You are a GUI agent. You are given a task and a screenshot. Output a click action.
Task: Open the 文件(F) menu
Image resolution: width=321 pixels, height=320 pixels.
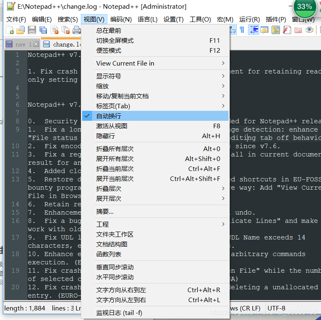pyautogui.click(x=16, y=19)
